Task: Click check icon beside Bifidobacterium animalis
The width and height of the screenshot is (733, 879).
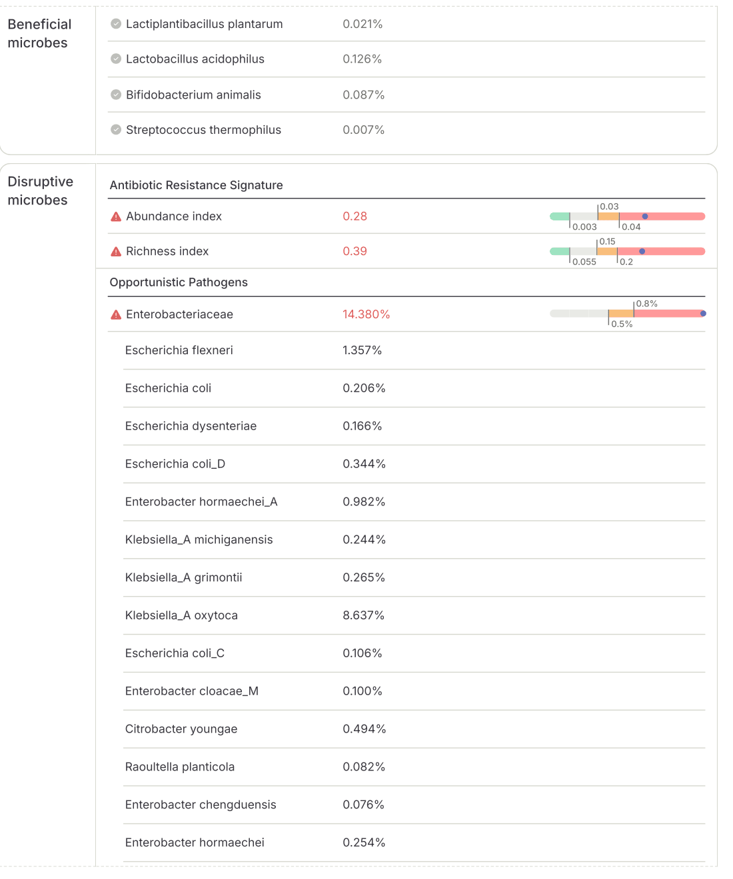Action: tap(116, 95)
